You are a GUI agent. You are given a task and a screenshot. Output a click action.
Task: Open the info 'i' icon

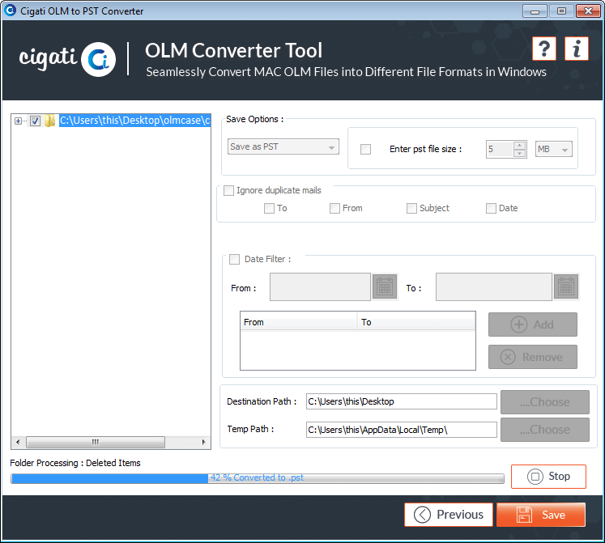[577, 49]
